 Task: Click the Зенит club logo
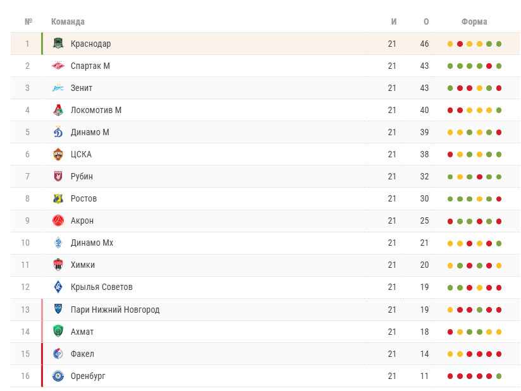(x=58, y=88)
